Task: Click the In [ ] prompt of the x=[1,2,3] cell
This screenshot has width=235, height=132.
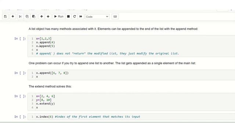Action: tap(20, 38)
